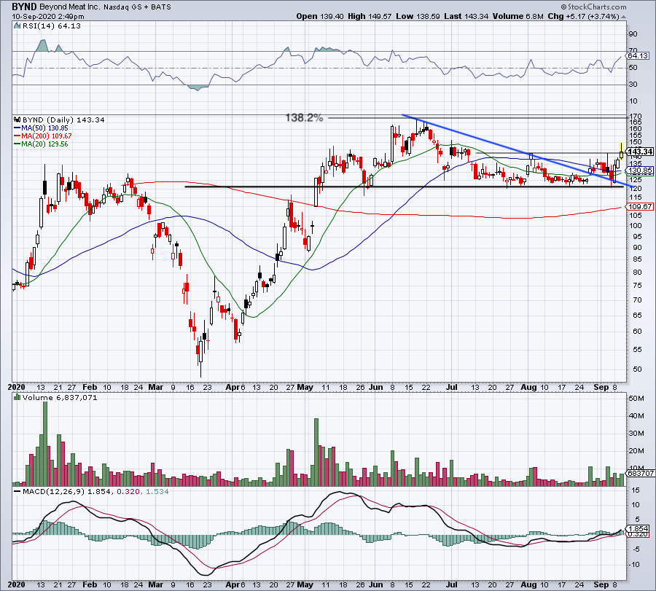Click the 'Volume 6.8M' header value

tap(518, 16)
